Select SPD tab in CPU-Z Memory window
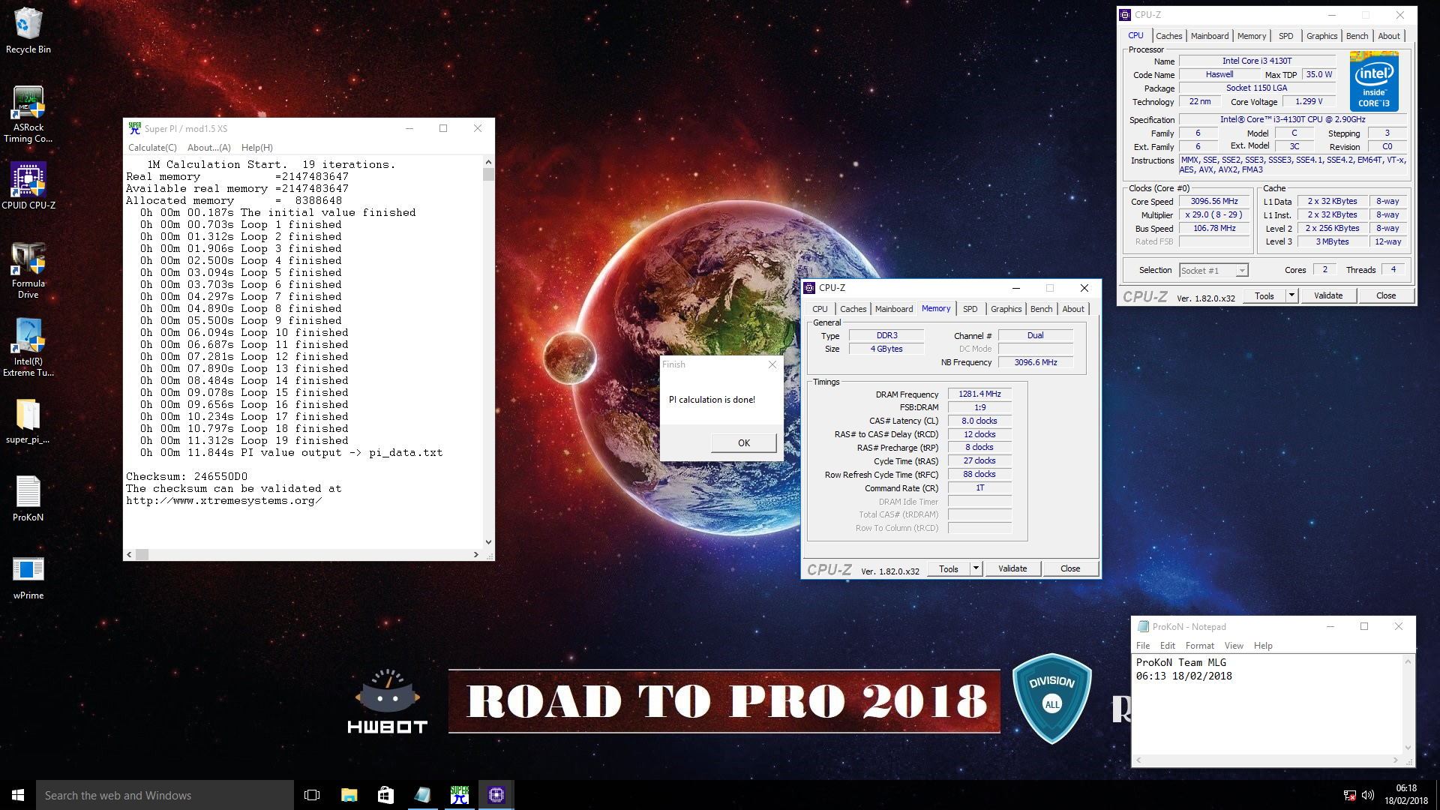 970,309
